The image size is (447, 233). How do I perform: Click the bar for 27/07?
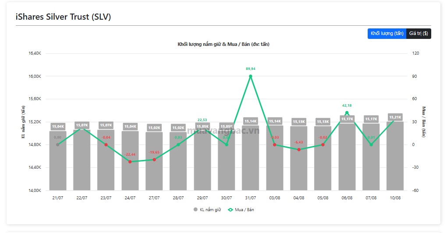pos(154,161)
